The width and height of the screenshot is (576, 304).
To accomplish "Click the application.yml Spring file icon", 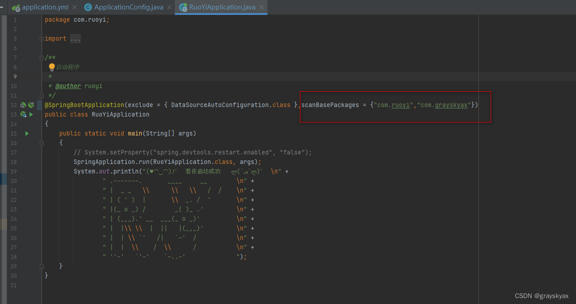I will coord(16,8).
